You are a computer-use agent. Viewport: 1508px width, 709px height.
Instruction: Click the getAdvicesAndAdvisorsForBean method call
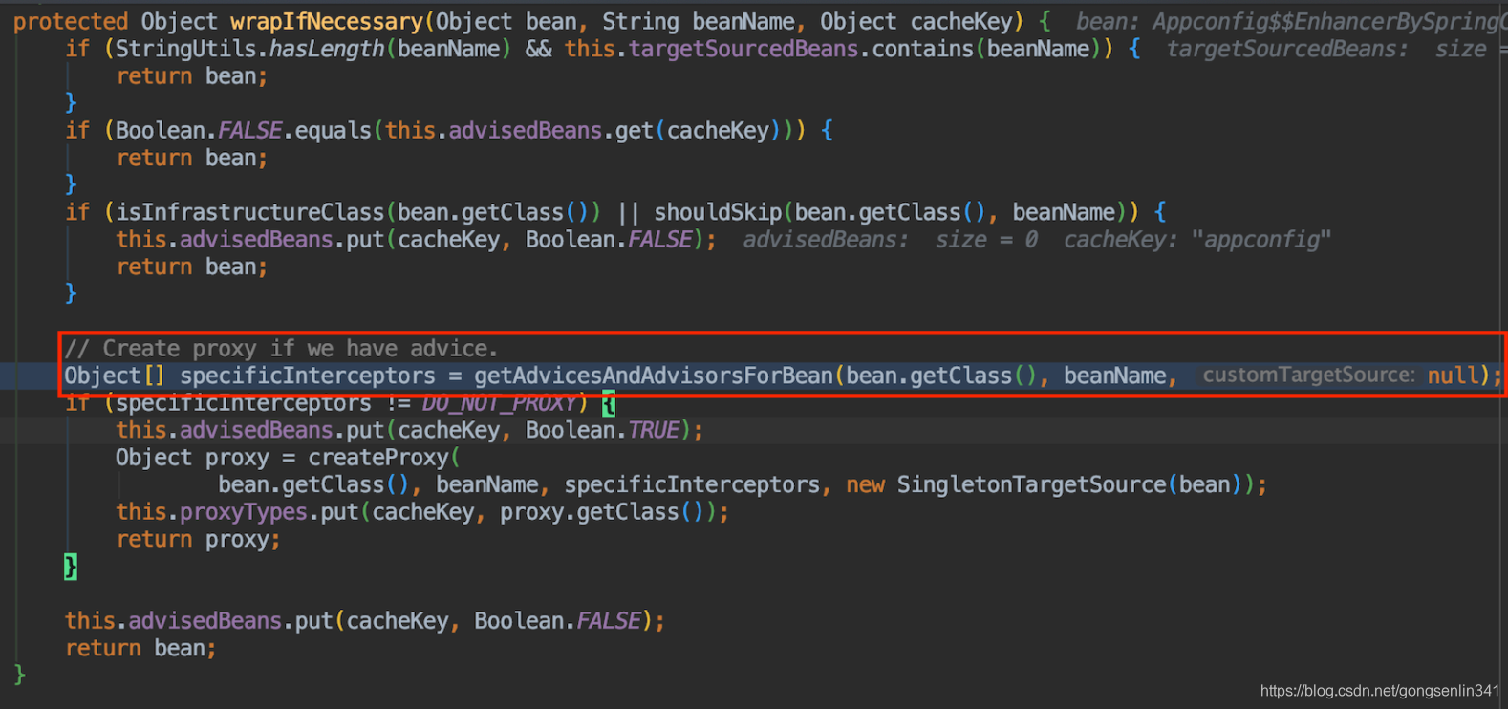coord(654,376)
